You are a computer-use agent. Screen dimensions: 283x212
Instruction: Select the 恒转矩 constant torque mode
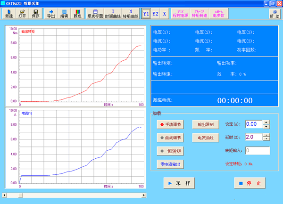click(172, 151)
